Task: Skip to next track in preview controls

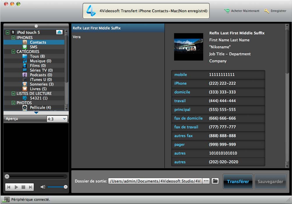Action: point(30,187)
